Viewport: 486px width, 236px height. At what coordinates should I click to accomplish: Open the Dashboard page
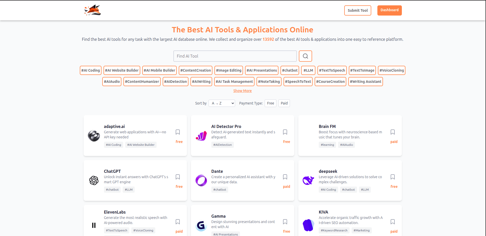point(389,10)
